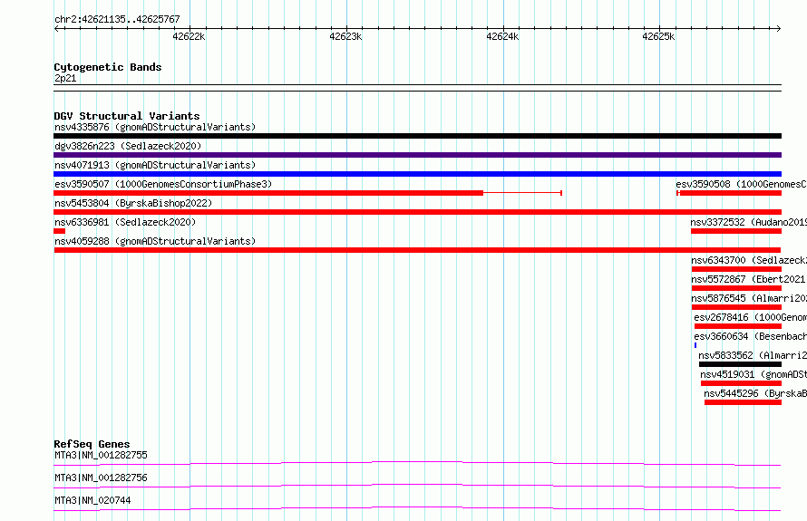This screenshot has height=521, width=807.
Task: Open transcript MTA3|NM_001282756
Action: (101, 478)
